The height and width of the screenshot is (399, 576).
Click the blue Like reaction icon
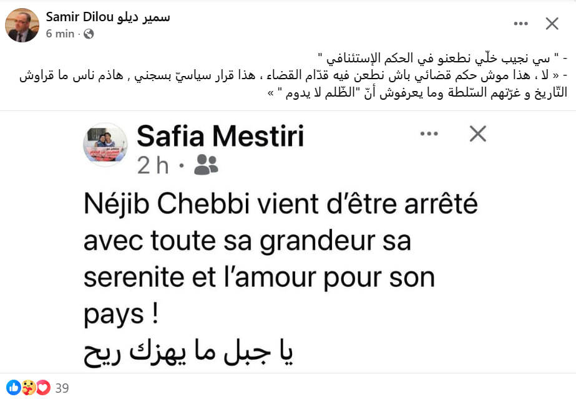tap(14, 388)
